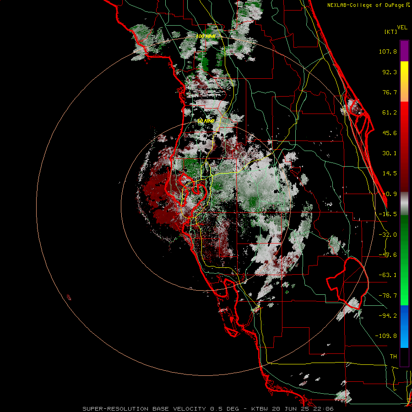Screen dimensions: 412x412
Task: Select the purple segment of the color bar
Action: (404, 51)
